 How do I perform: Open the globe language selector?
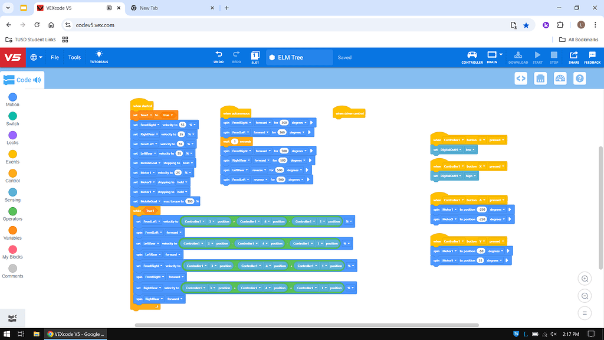[x=36, y=57]
